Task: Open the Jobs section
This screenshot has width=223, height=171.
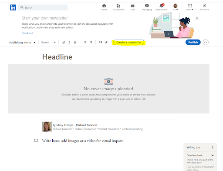Action: [132, 7]
